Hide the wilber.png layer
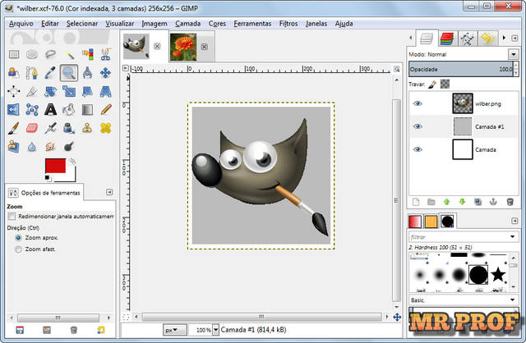526x343 pixels. (x=418, y=103)
